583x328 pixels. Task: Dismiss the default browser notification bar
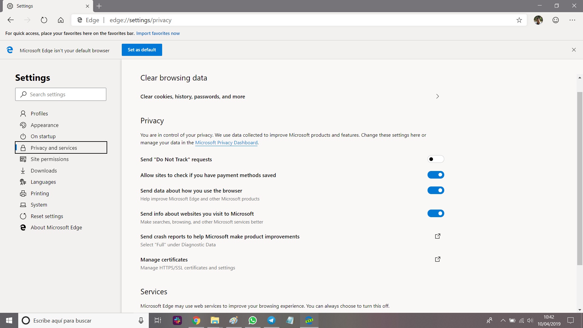[x=574, y=50]
